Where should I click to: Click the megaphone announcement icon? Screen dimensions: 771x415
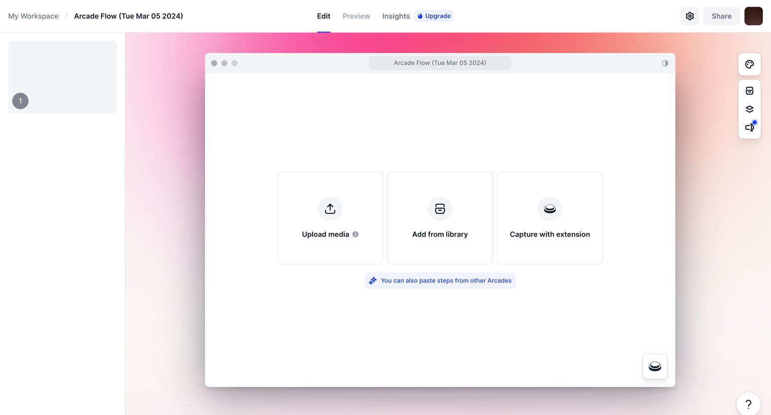749,127
